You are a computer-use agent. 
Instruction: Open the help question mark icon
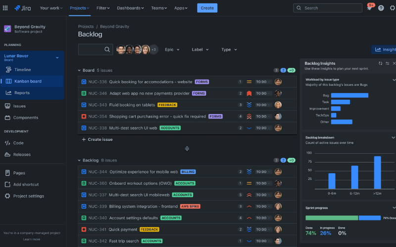pyautogui.click(x=381, y=8)
